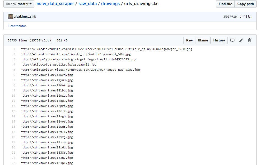Click the Find file button
The image size is (259, 165).
click(225, 4)
